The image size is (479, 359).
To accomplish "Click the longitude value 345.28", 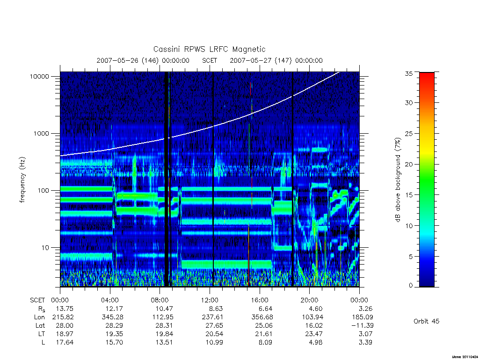I will 112,317.
